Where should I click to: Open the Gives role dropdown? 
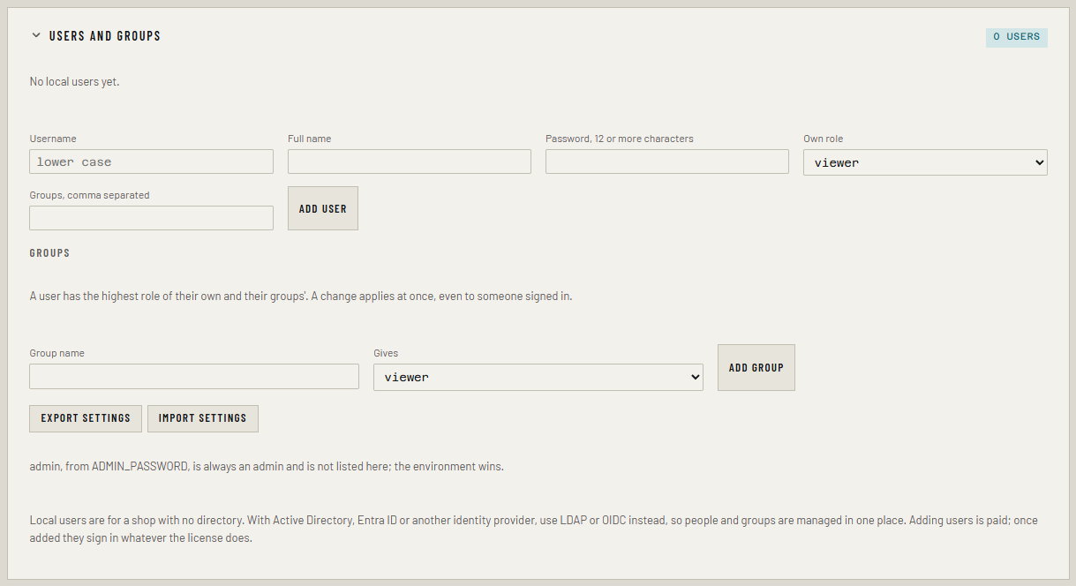coord(538,377)
